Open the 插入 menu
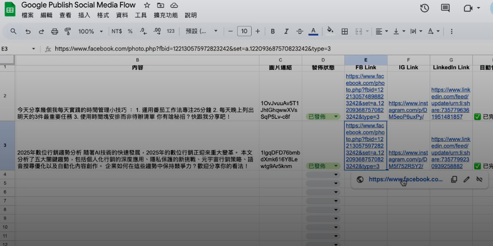Image resolution: width=493 pixels, height=246 pixels. click(84, 15)
